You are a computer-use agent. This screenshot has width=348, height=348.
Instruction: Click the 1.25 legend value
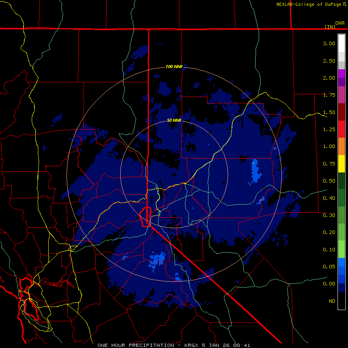tap(329, 130)
